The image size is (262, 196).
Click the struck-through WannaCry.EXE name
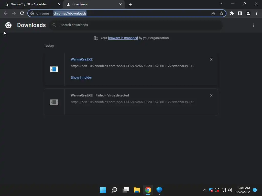(82, 95)
